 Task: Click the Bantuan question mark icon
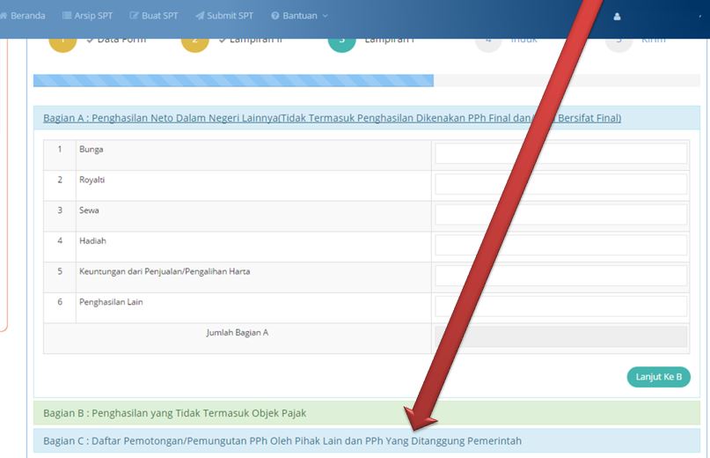pyautogui.click(x=274, y=16)
